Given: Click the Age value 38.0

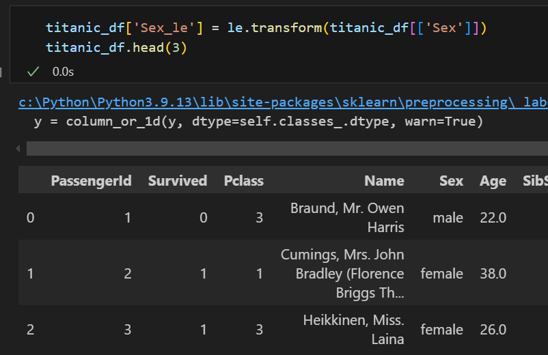Looking at the screenshot, I should click(493, 274).
